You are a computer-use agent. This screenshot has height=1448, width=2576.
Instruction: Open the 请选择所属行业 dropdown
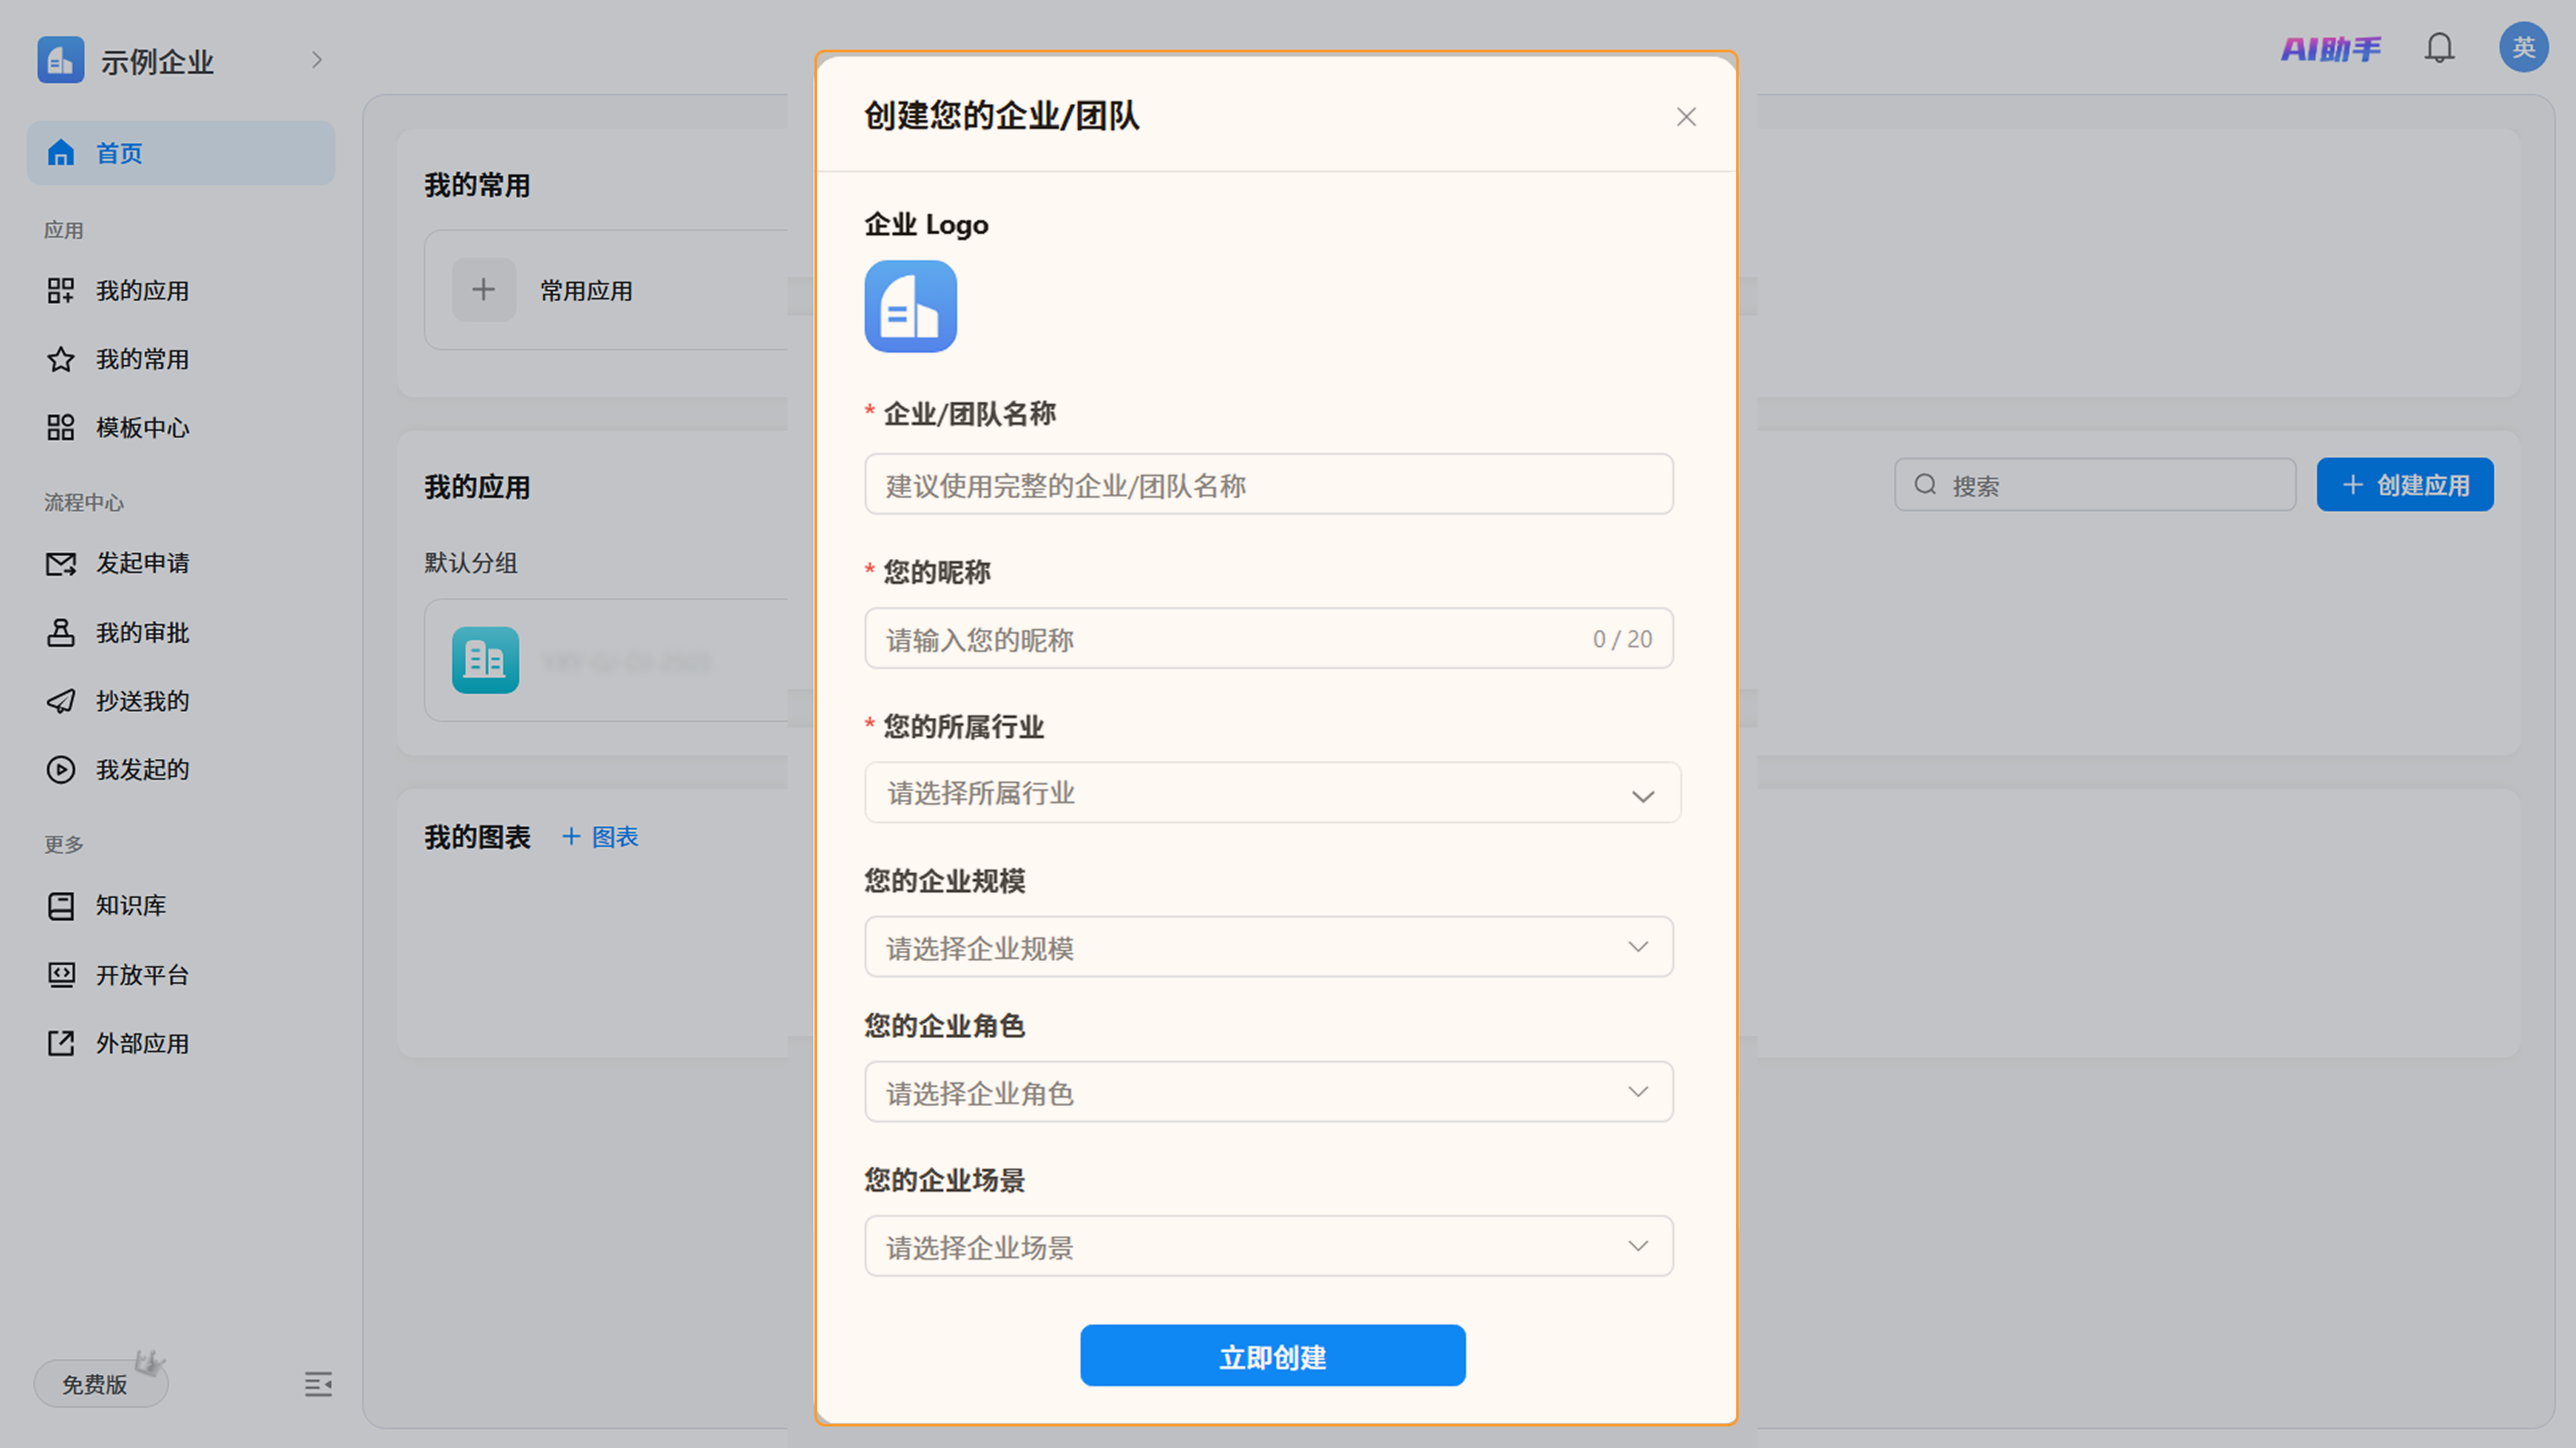[1273, 793]
